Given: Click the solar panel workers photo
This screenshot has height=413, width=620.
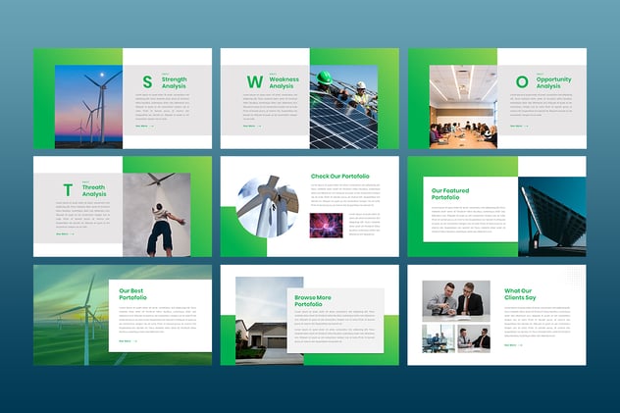Looking at the screenshot, I should (x=343, y=106).
